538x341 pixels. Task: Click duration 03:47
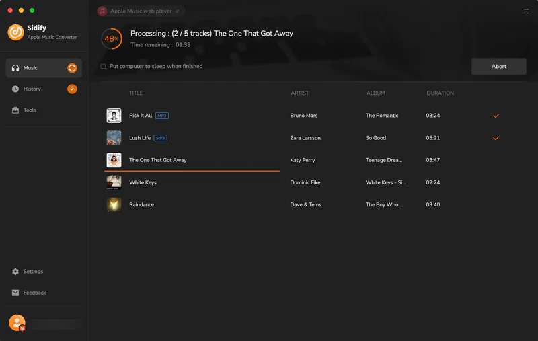(432, 160)
